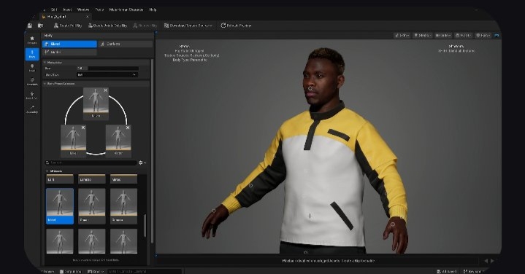Open the Tools menu
The height and width of the screenshot is (274, 525).
99,9
